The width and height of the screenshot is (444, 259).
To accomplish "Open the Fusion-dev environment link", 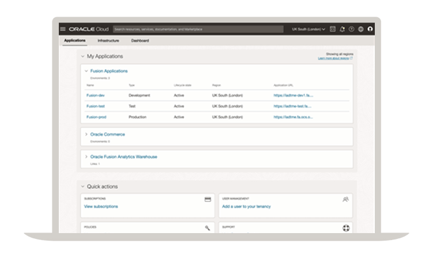I will (x=96, y=96).
